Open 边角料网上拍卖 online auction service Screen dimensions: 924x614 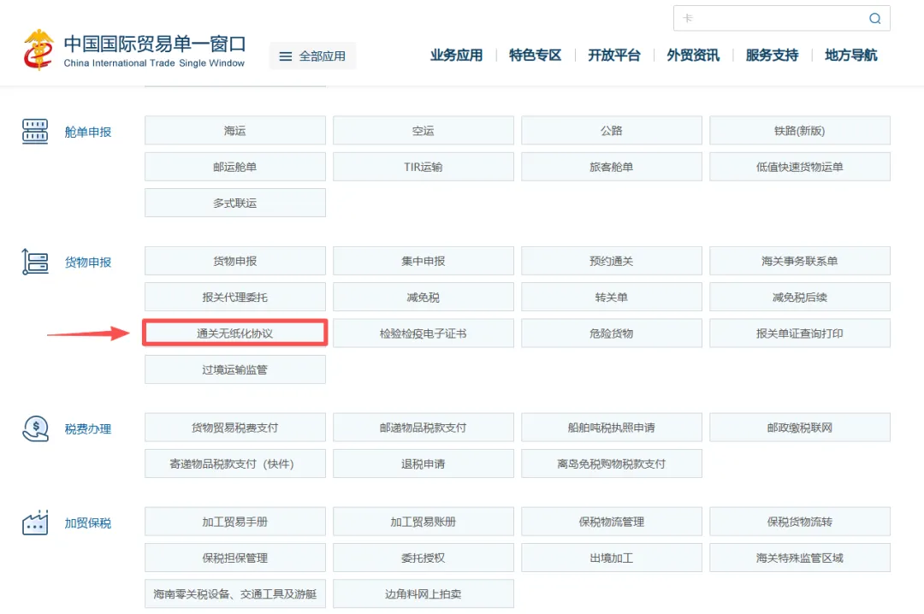(x=423, y=593)
